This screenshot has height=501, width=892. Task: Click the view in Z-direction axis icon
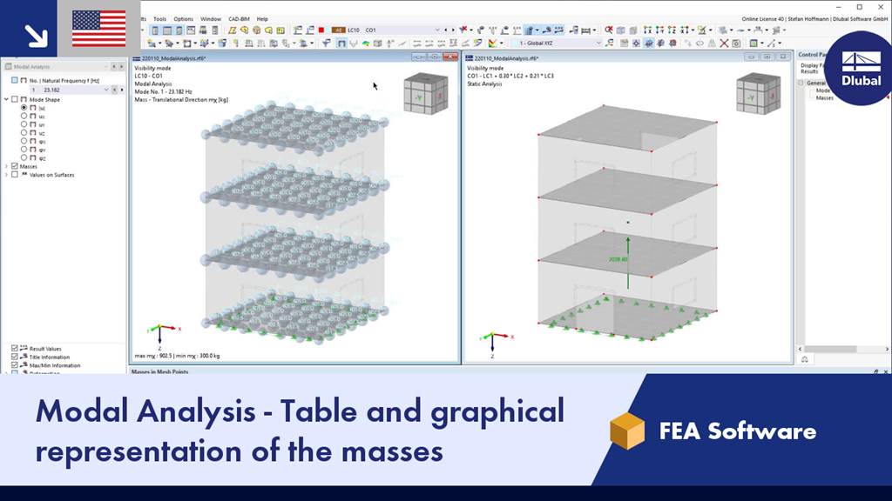pyautogui.click(x=672, y=30)
